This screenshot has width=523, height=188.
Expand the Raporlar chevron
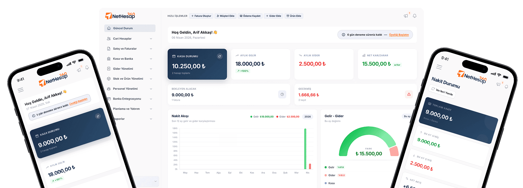tap(151, 119)
